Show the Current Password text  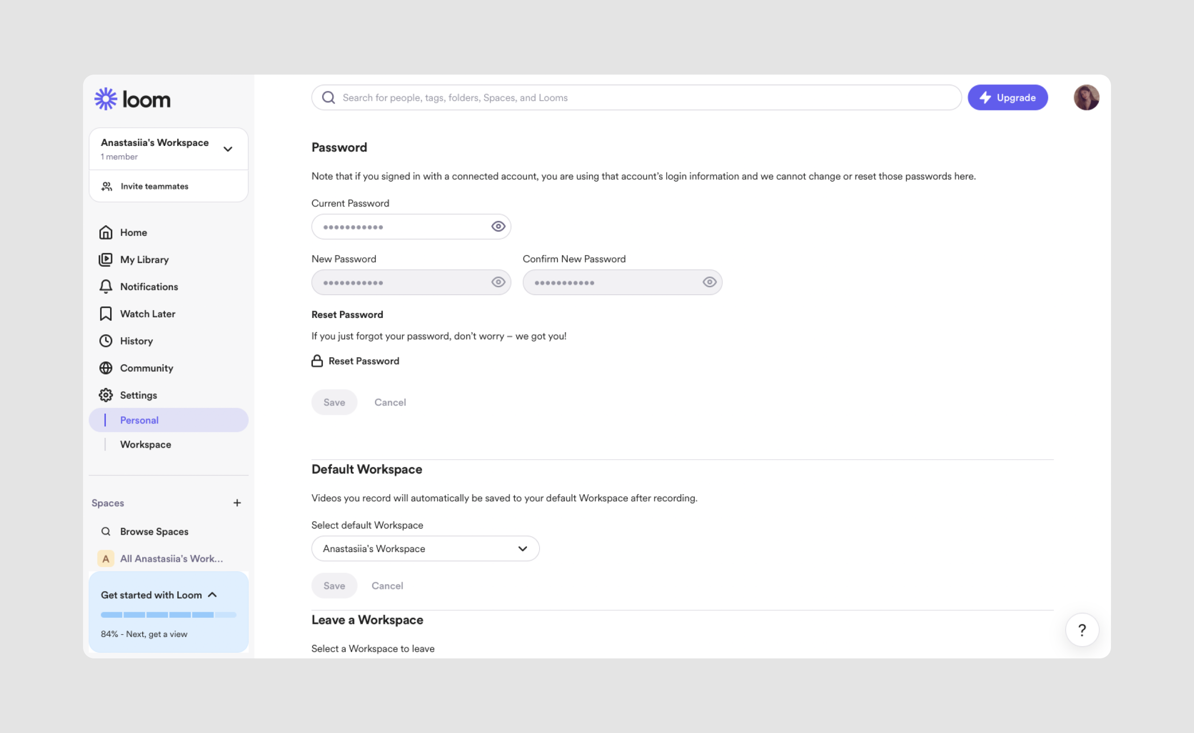click(x=498, y=227)
